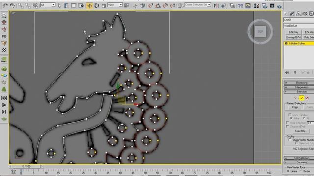
Task: Click the Unlink Selection tool
Action: coord(28,5)
